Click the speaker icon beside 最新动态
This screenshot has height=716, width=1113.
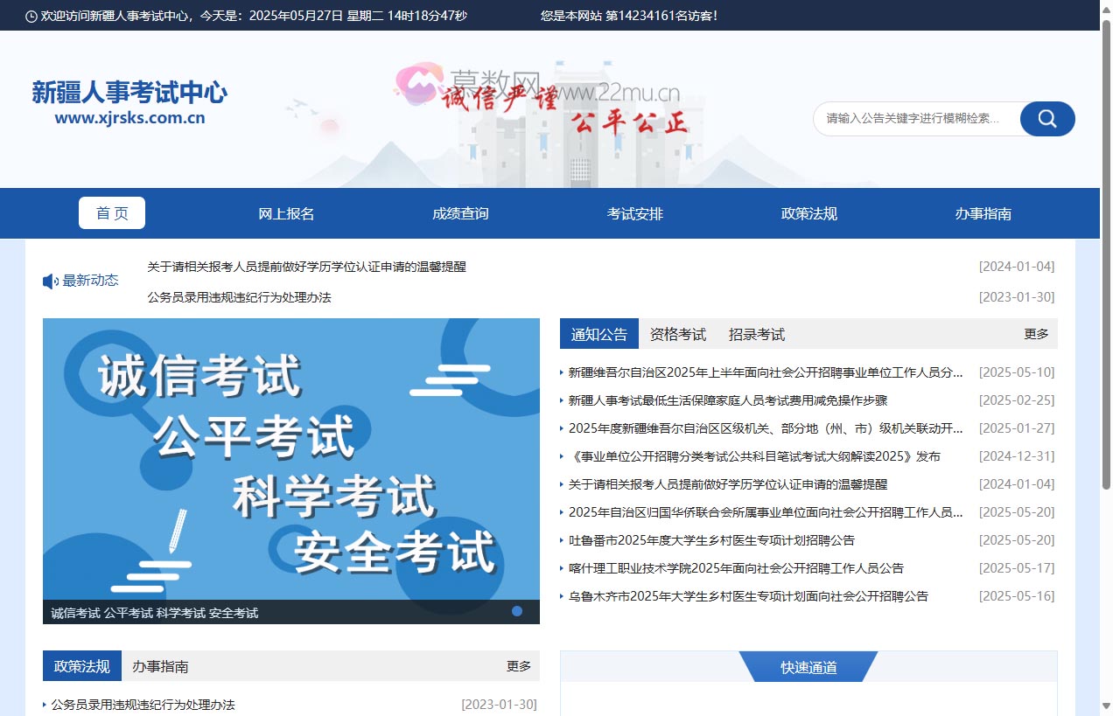tap(49, 280)
